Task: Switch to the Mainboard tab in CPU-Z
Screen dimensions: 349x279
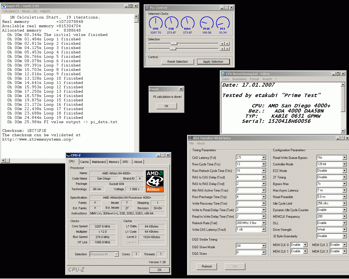Action: pos(99,162)
